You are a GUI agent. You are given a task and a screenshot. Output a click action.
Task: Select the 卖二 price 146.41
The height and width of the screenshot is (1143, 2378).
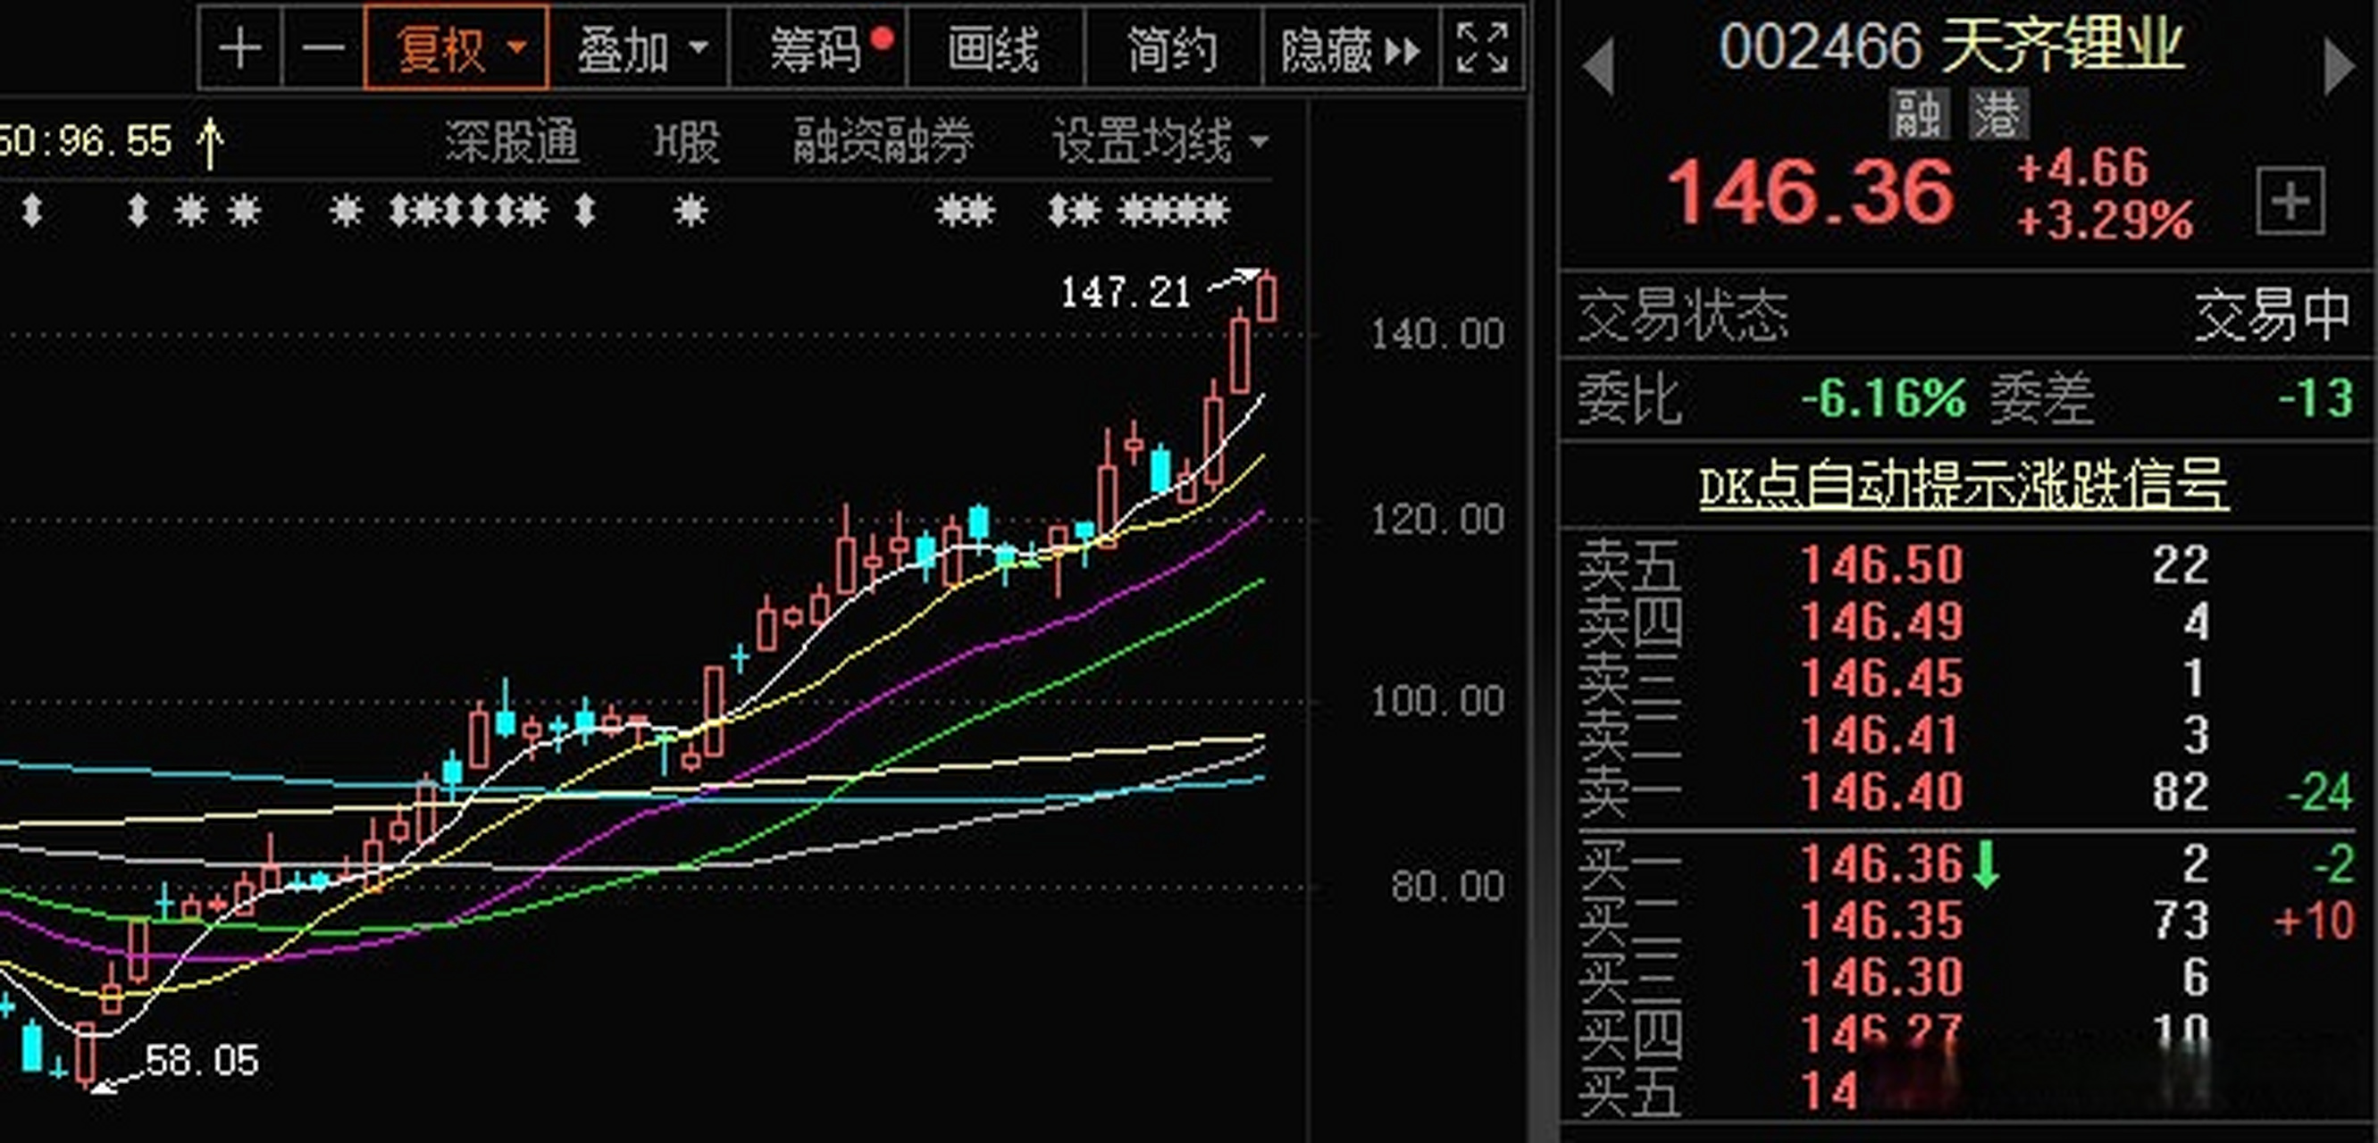point(1880,736)
